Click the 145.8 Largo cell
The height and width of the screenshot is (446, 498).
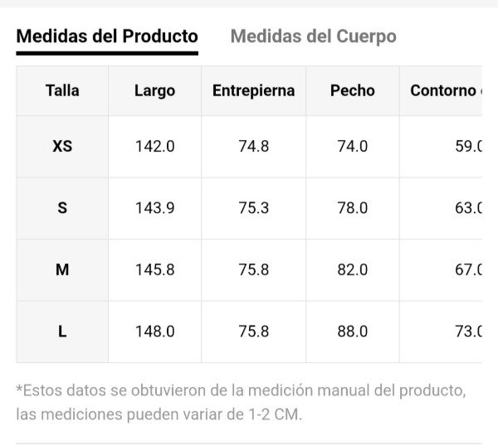[x=154, y=269]
